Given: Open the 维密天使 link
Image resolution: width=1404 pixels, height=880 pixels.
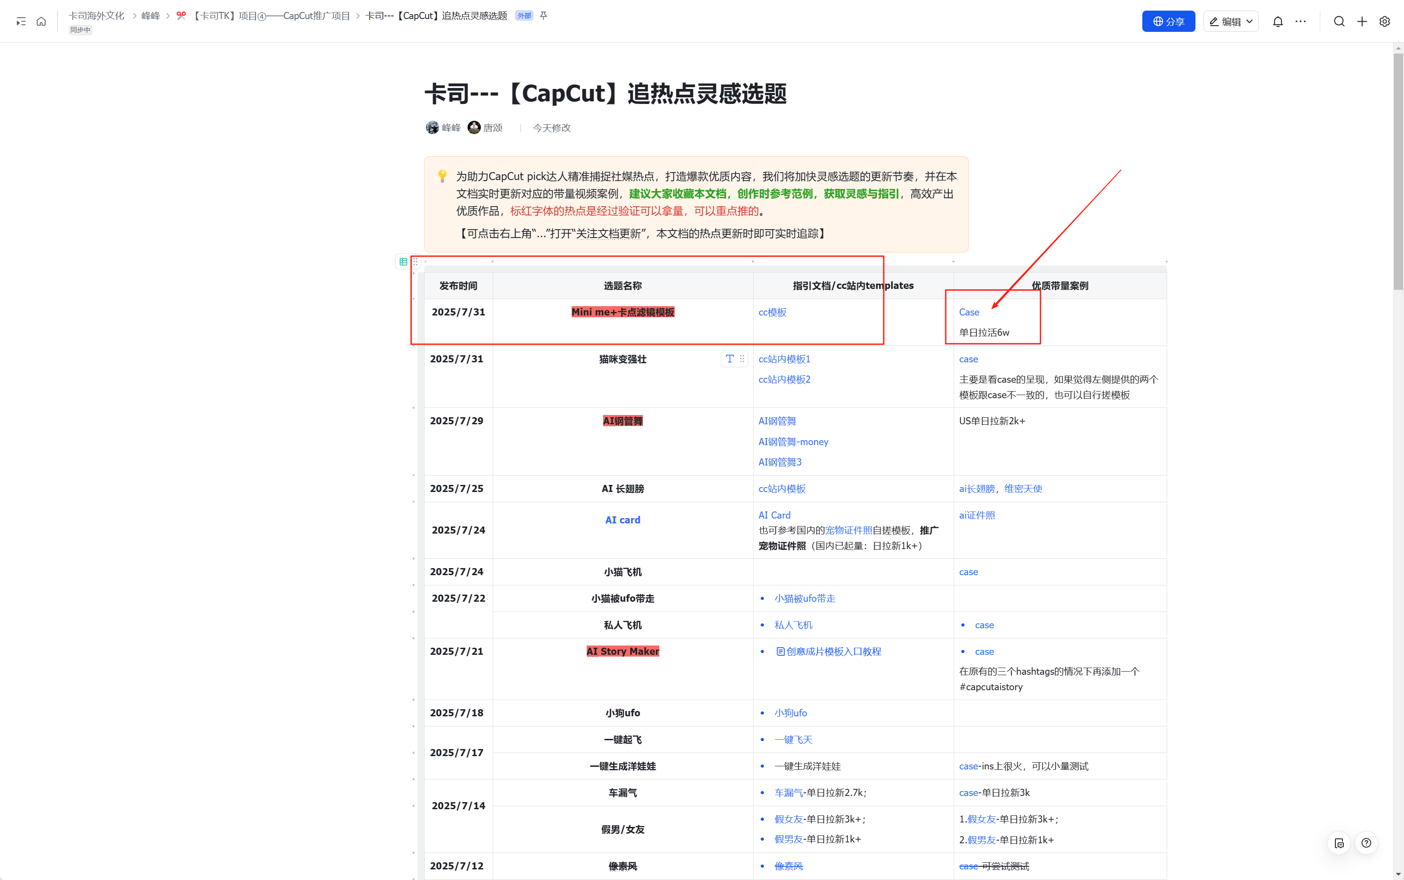Looking at the screenshot, I should click(x=1023, y=489).
